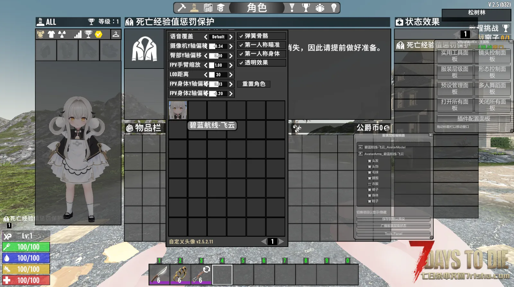Toggle 衣服 layer visibility in editor
Image resolution: width=514 pixels, height=287 pixels.
click(369, 184)
